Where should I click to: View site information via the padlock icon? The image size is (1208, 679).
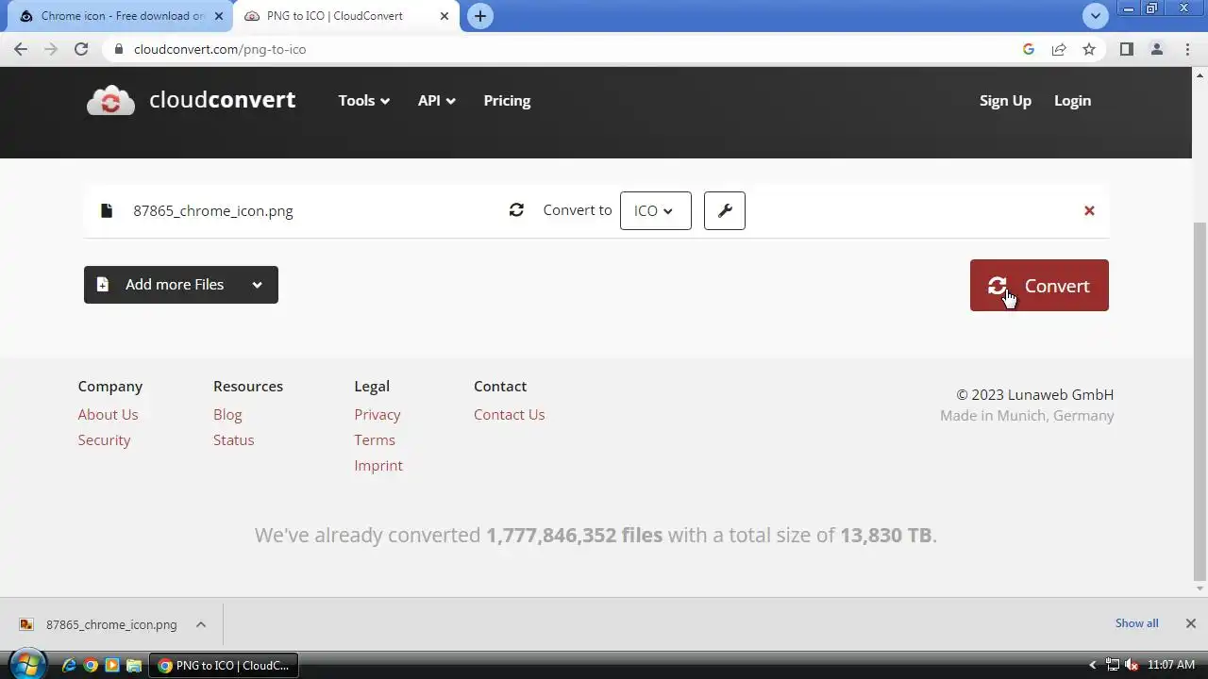click(118, 49)
